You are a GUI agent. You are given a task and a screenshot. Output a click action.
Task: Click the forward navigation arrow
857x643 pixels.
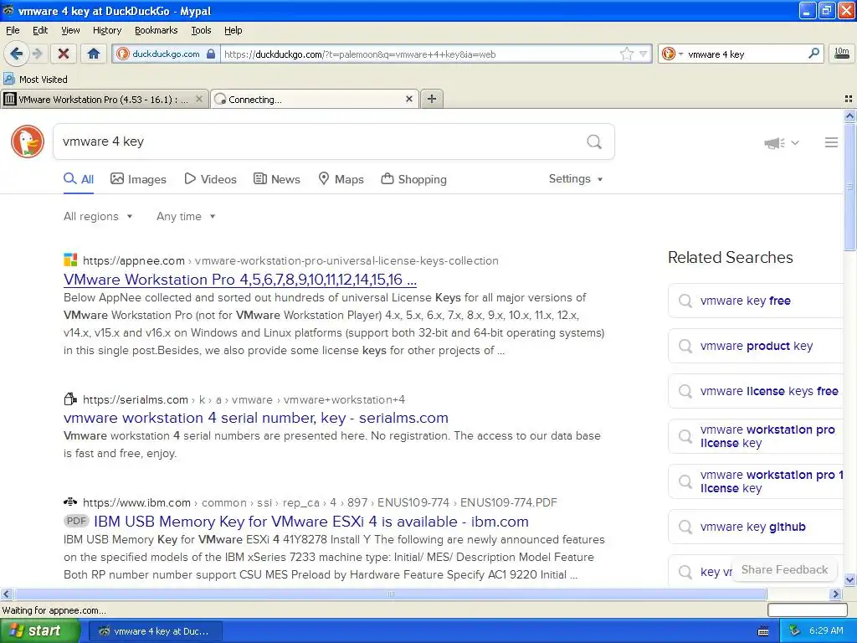coord(37,54)
